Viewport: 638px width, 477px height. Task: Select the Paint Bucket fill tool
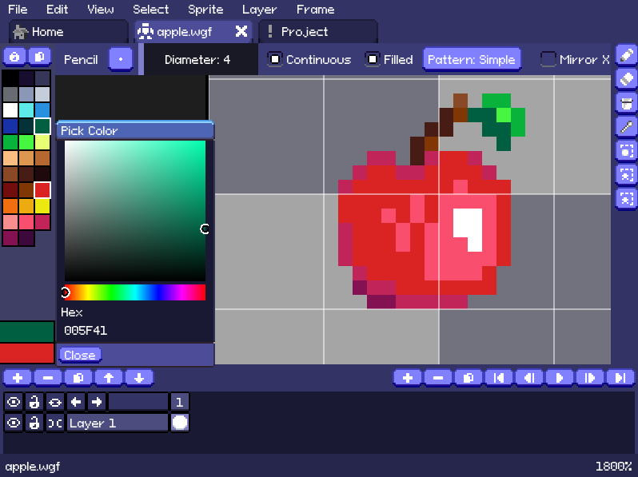coord(627,102)
